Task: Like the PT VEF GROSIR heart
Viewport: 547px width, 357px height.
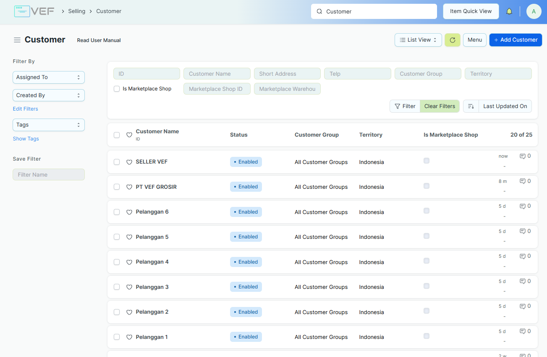Action: point(129,187)
